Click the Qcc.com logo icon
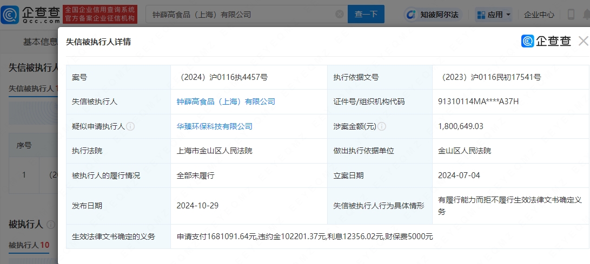 tap(10, 15)
